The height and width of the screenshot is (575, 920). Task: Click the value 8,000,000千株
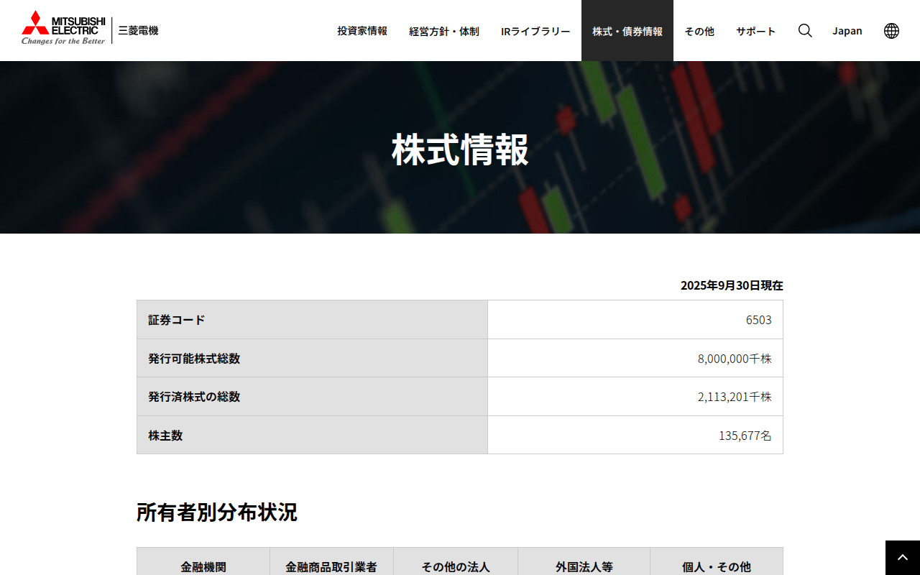[735, 358]
